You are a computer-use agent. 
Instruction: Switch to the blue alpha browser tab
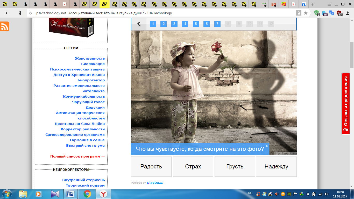[x=303, y=4]
